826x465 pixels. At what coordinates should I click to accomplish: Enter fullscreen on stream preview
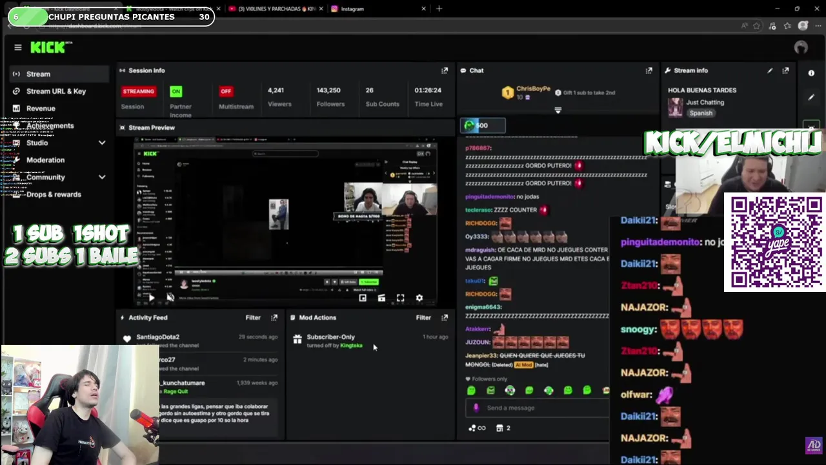(400, 298)
